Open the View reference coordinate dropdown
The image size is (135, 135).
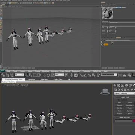(60, 75)
